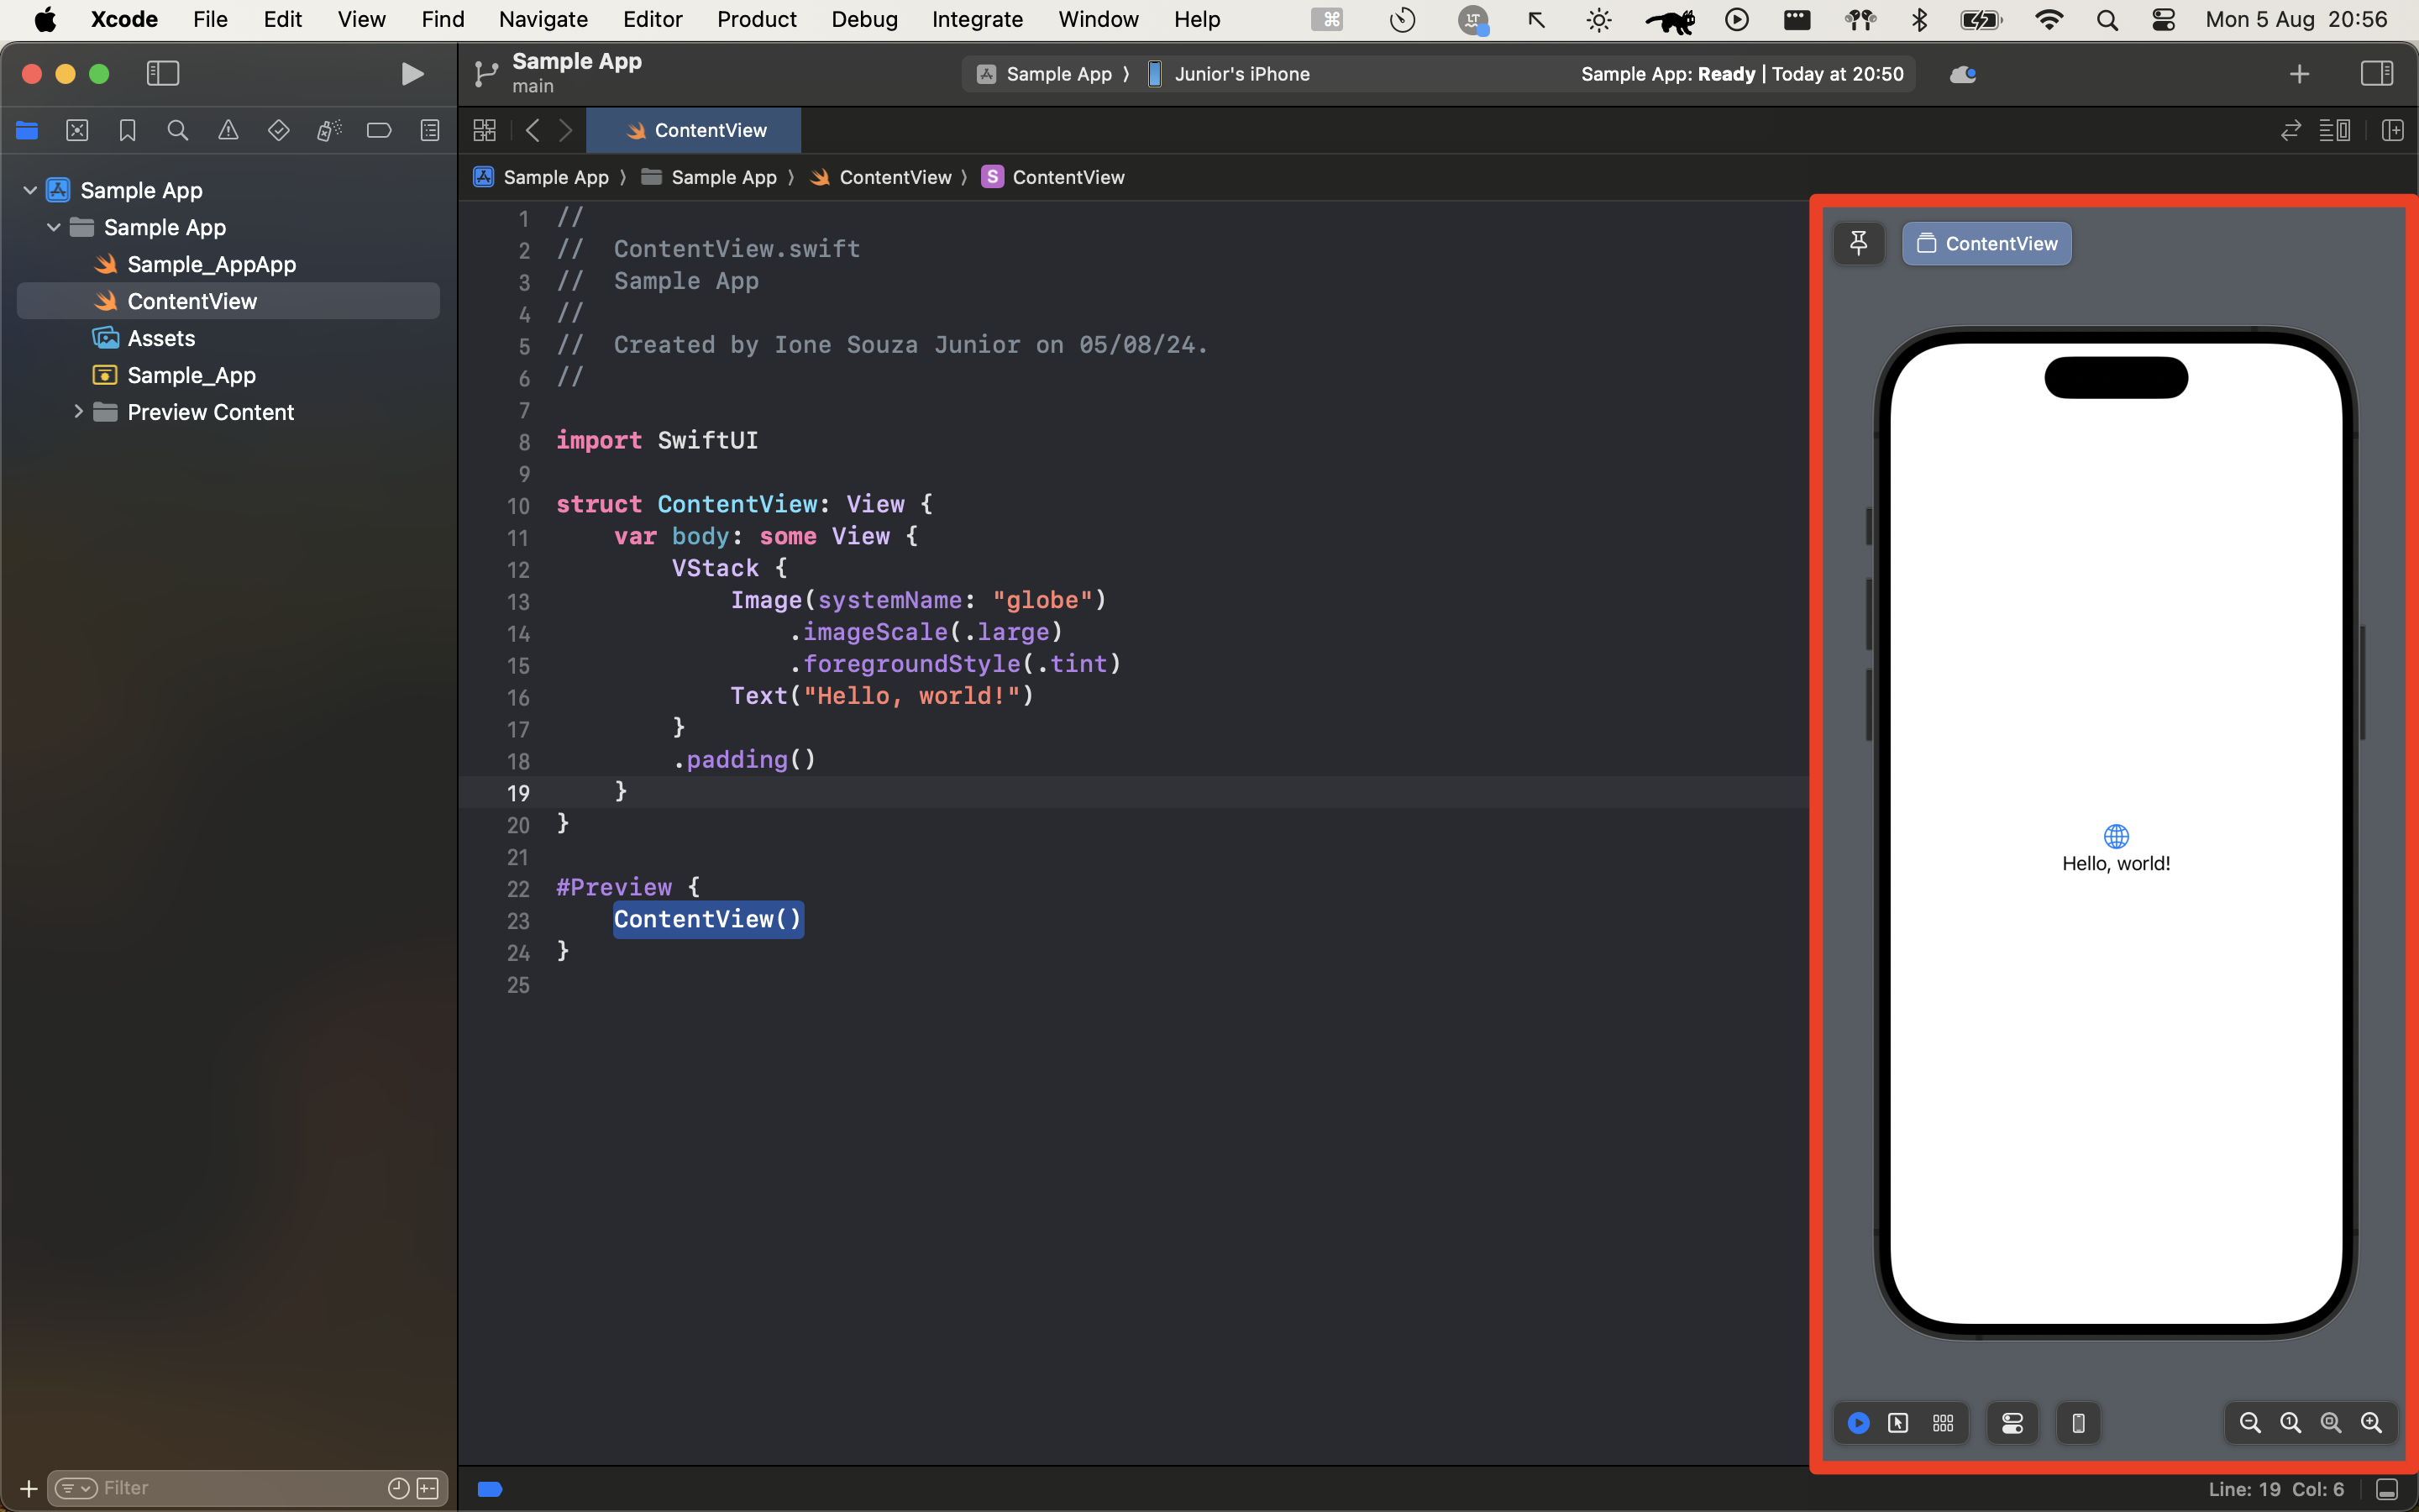Click the pin preview icon
This screenshot has width=2419, height=1512.
click(x=1860, y=242)
